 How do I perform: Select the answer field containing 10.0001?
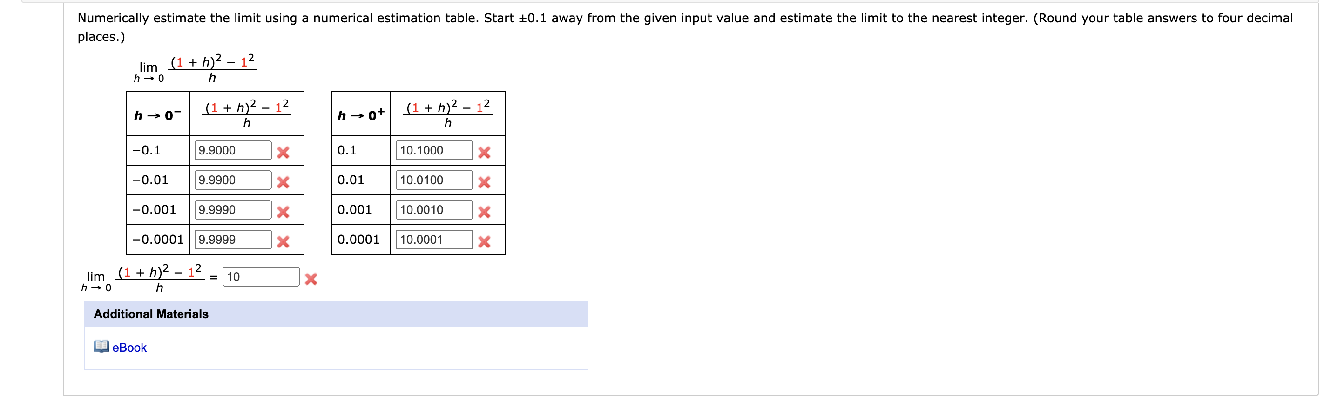434,240
